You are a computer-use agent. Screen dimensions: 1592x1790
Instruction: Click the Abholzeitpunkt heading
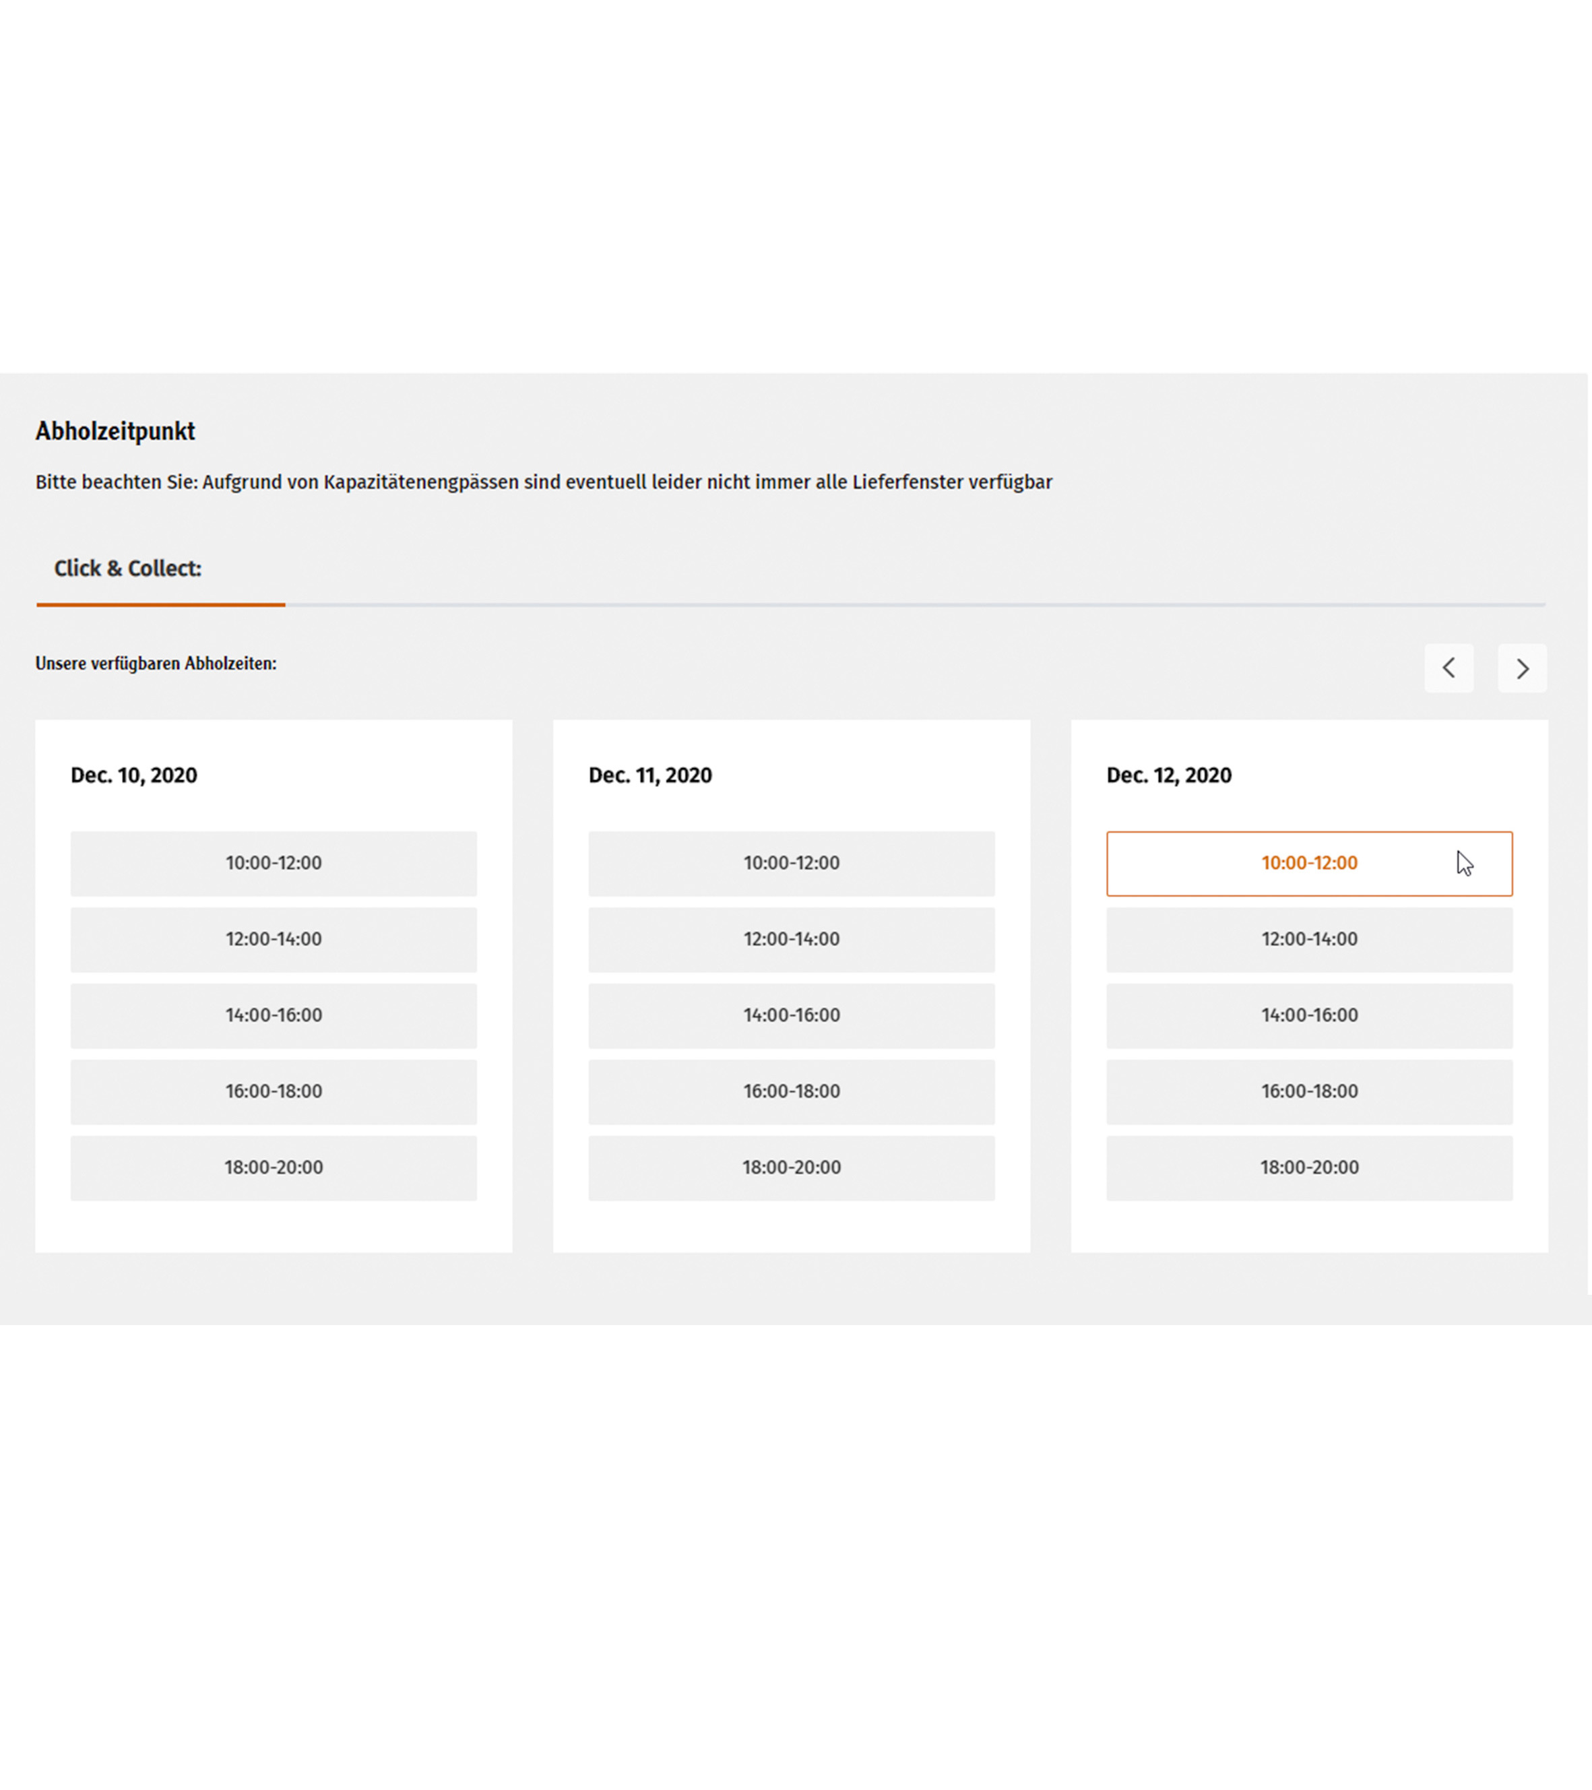coord(116,432)
